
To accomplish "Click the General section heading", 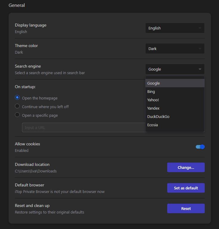I will coord(17,5).
